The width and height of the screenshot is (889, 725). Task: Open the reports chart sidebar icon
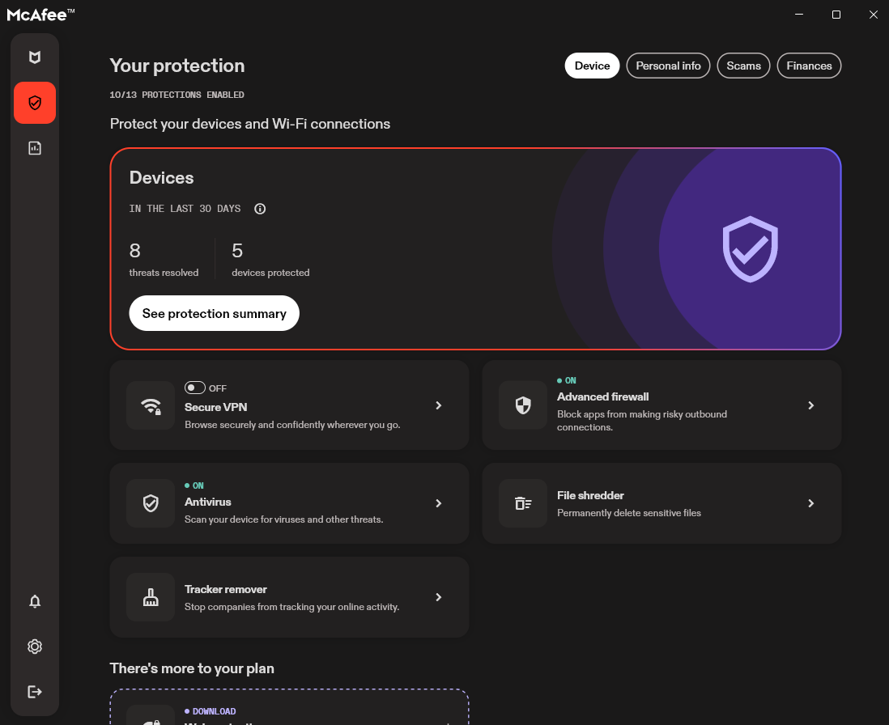35,148
